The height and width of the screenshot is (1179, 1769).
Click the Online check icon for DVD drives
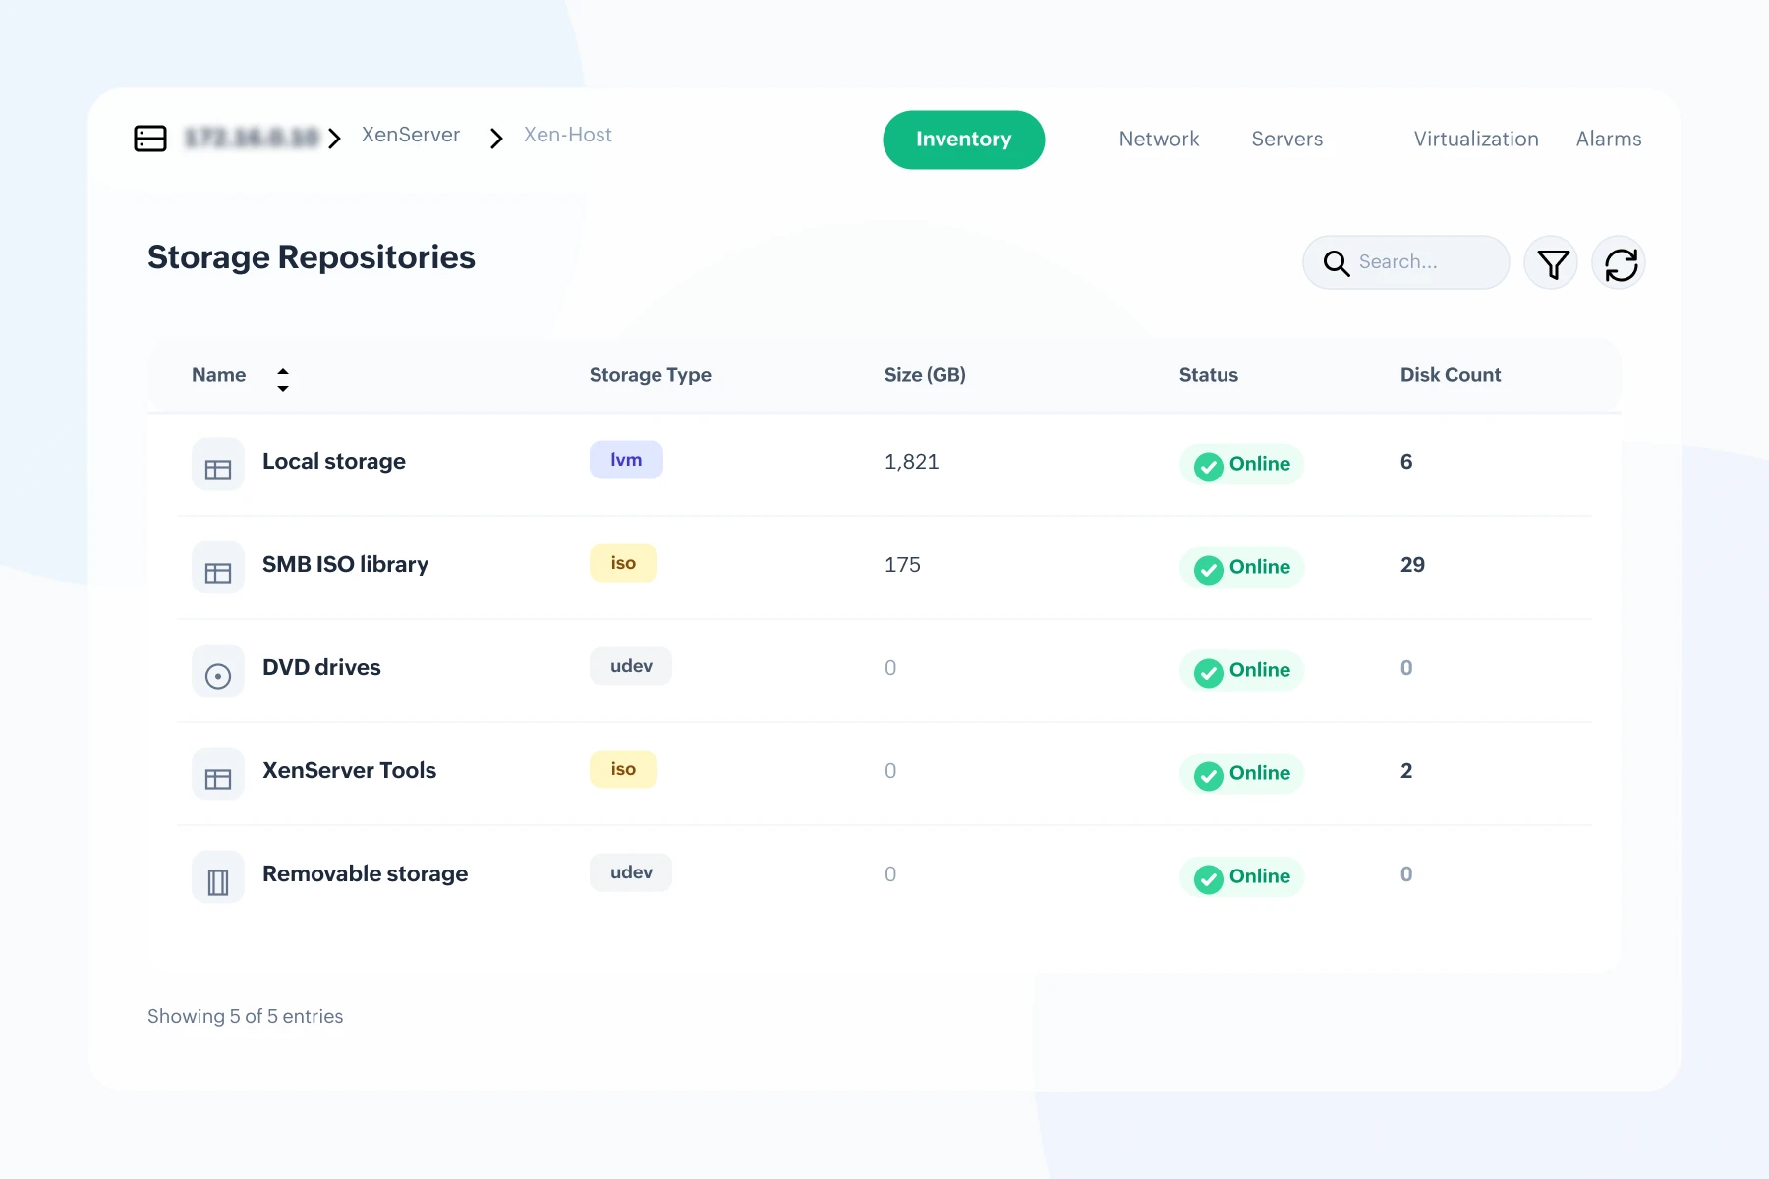coord(1209,672)
